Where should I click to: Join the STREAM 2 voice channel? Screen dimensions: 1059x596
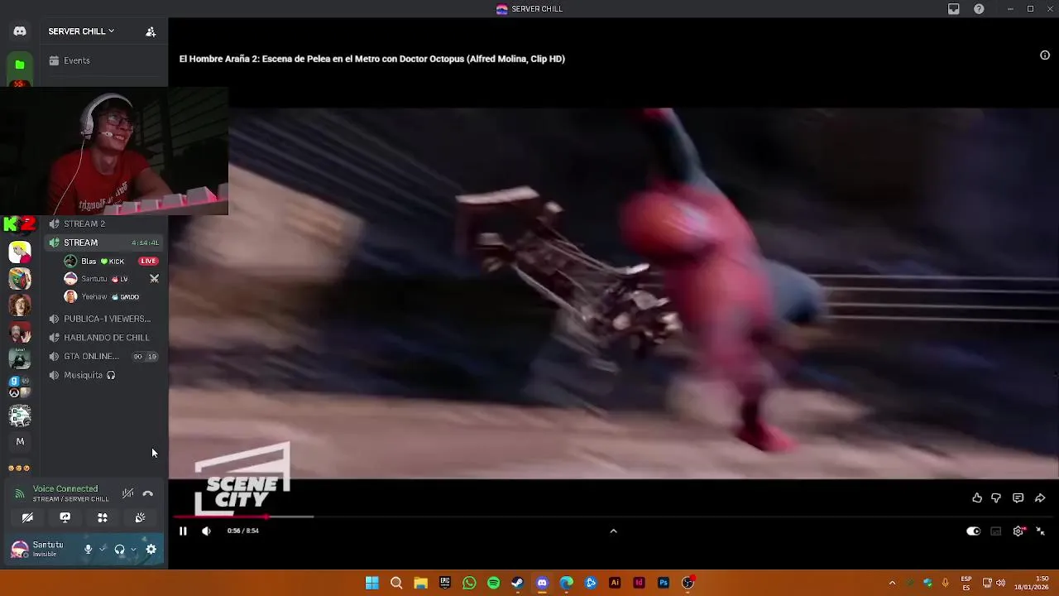coord(103,223)
